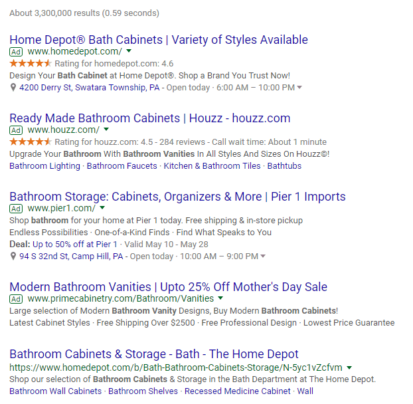Open Modern Bathroom Vanities Mother's Day Sale ad
The image size is (413, 404).
169,287
